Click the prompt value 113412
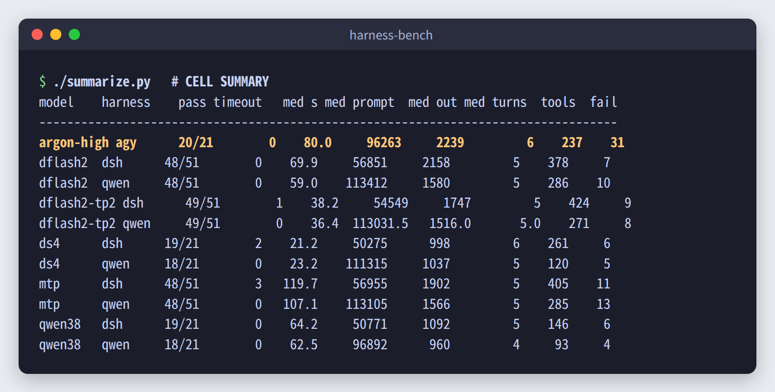Screen dimensions: 775x392 pos(367,183)
